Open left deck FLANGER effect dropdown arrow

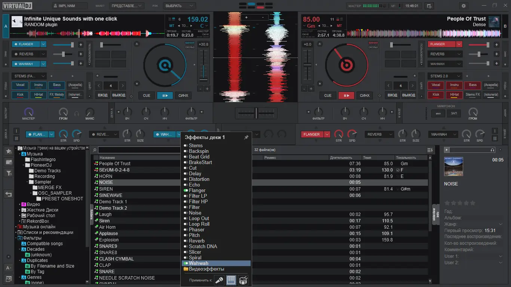pyautogui.click(x=43, y=44)
